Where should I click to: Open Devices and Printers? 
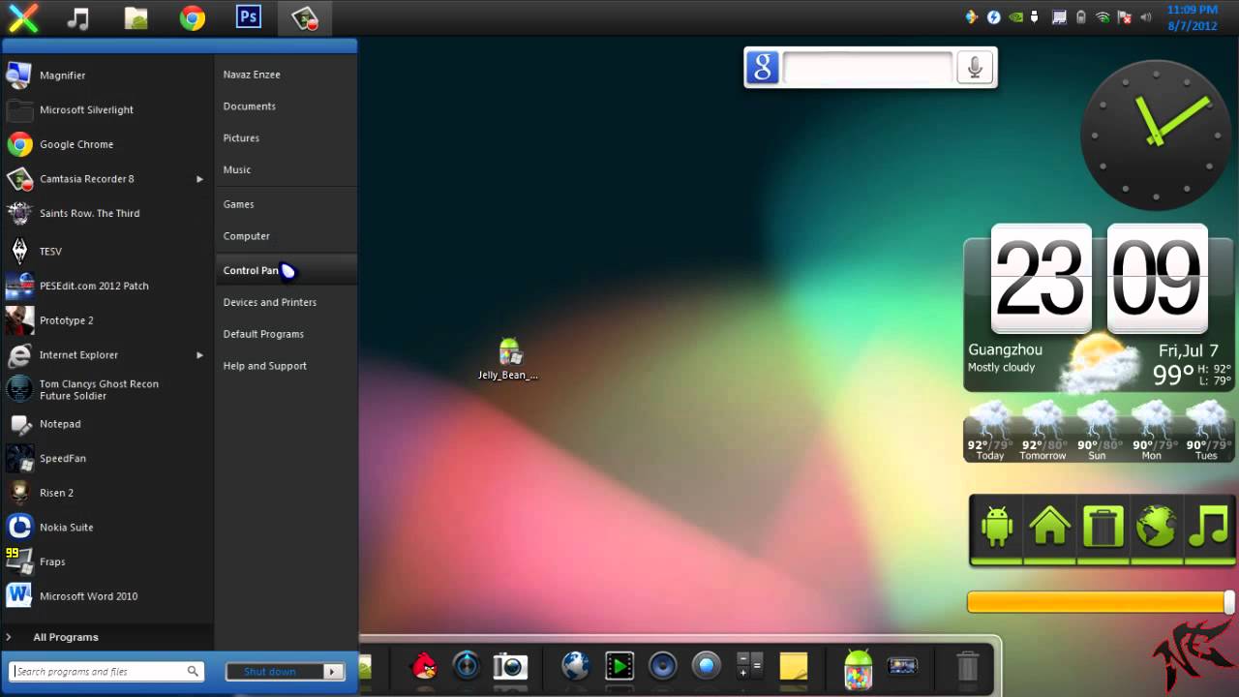269,302
